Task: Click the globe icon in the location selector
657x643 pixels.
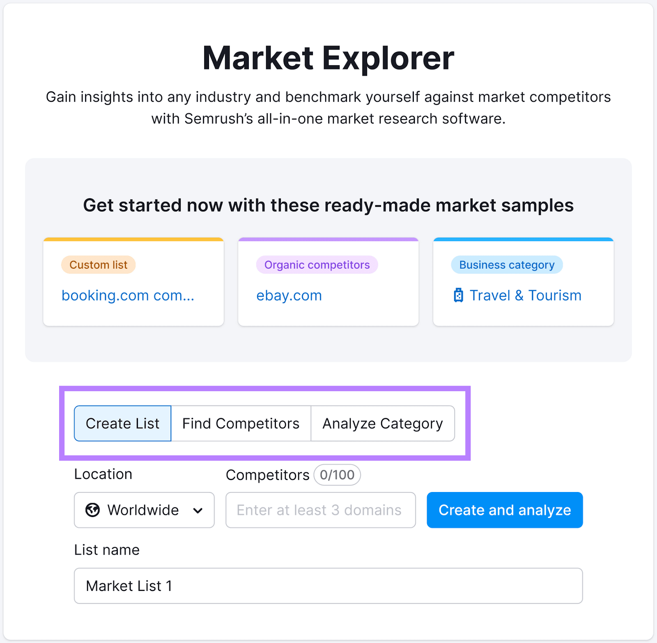Action: coord(93,510)
